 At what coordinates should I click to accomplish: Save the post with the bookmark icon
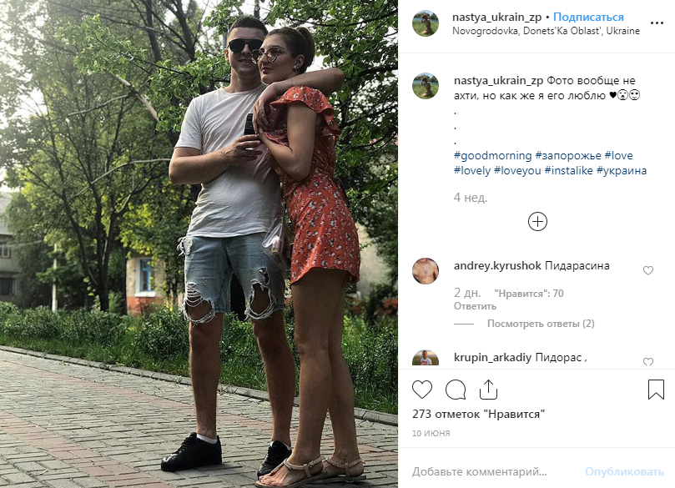tap(656, 389)
